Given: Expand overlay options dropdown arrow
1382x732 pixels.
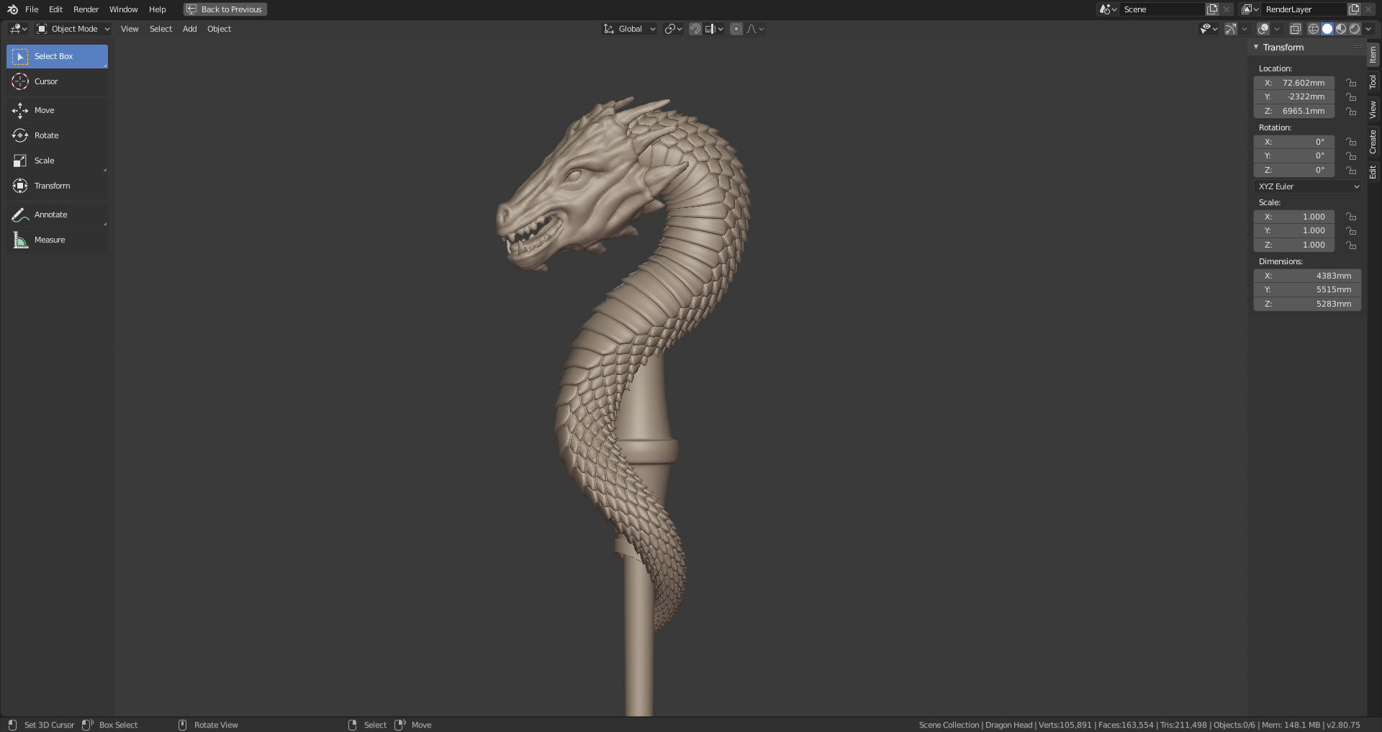Looking at the screenshot, I should click(1277, 29).
